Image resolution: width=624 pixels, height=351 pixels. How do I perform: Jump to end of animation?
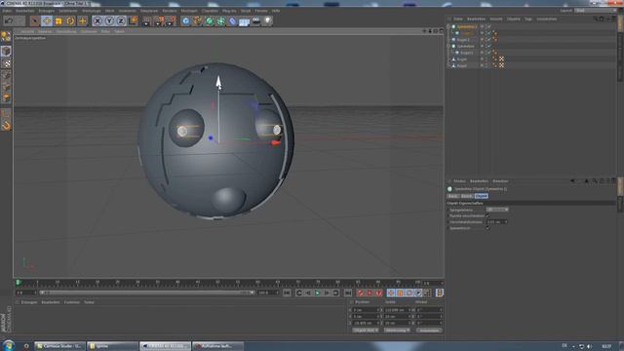(x=348, y=292)
